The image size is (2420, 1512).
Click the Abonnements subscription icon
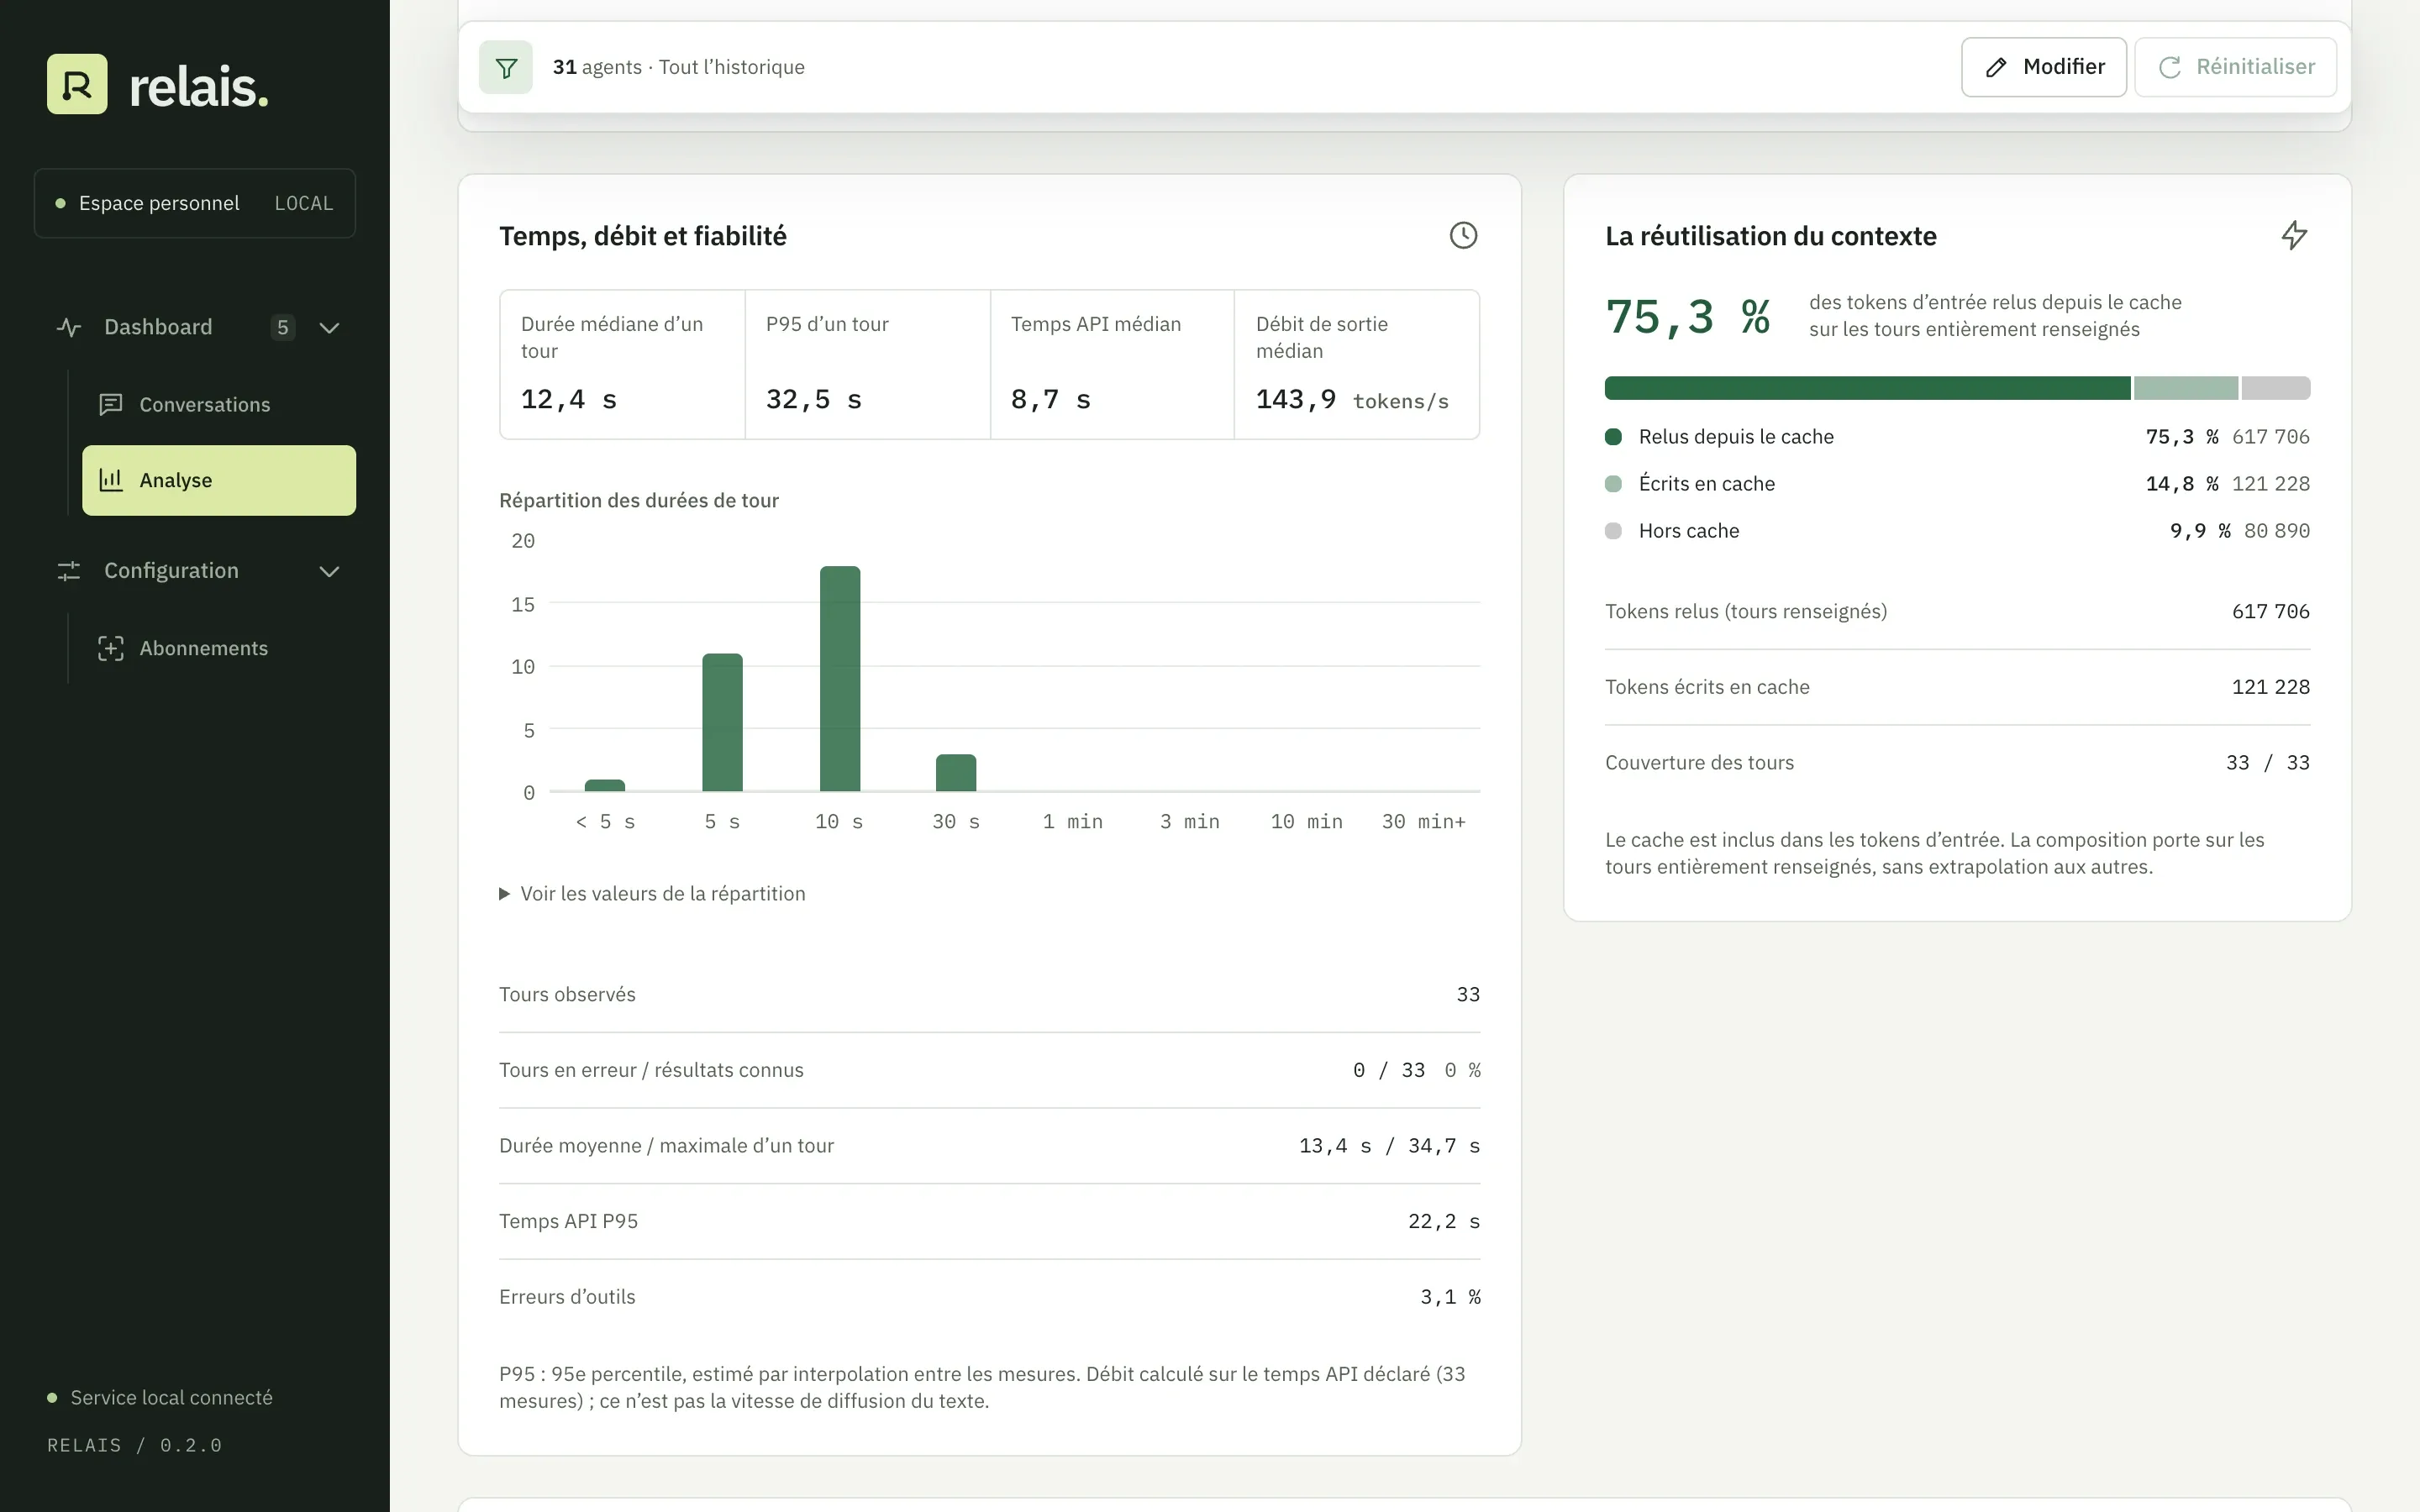pyautogui.click(x=111, y=648)
